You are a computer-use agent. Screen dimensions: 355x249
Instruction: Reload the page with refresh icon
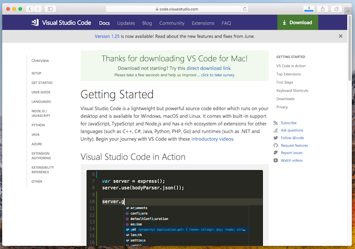click(244, 9)
